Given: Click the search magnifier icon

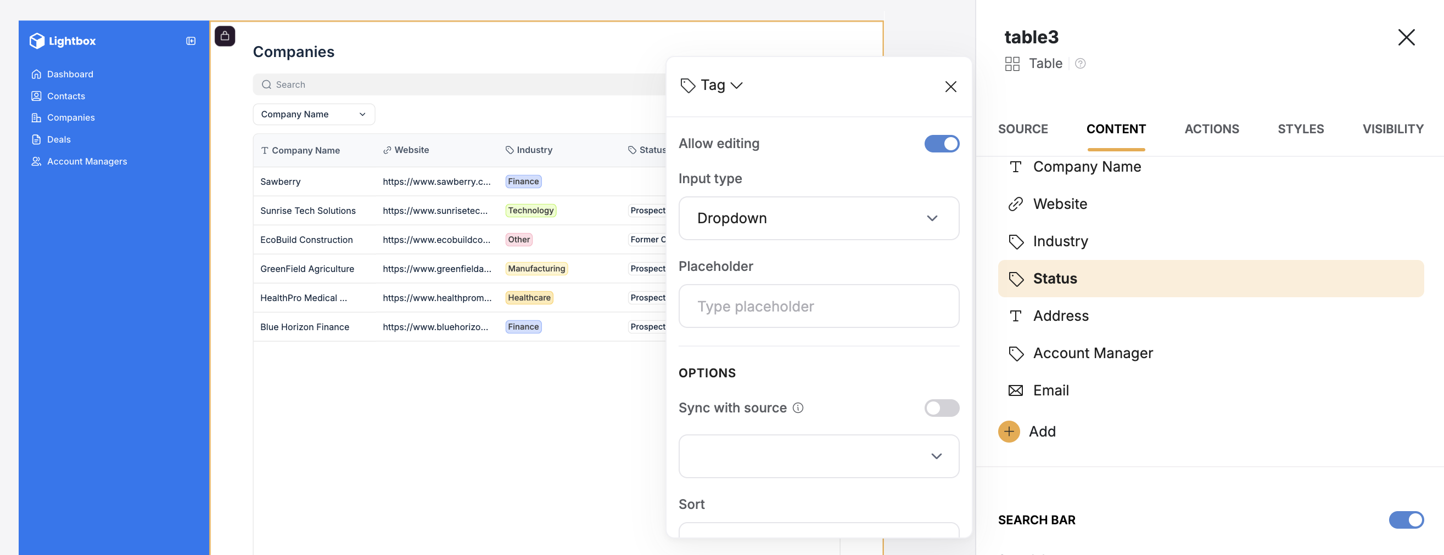Looking at the screenshot, I should (267, 84).
